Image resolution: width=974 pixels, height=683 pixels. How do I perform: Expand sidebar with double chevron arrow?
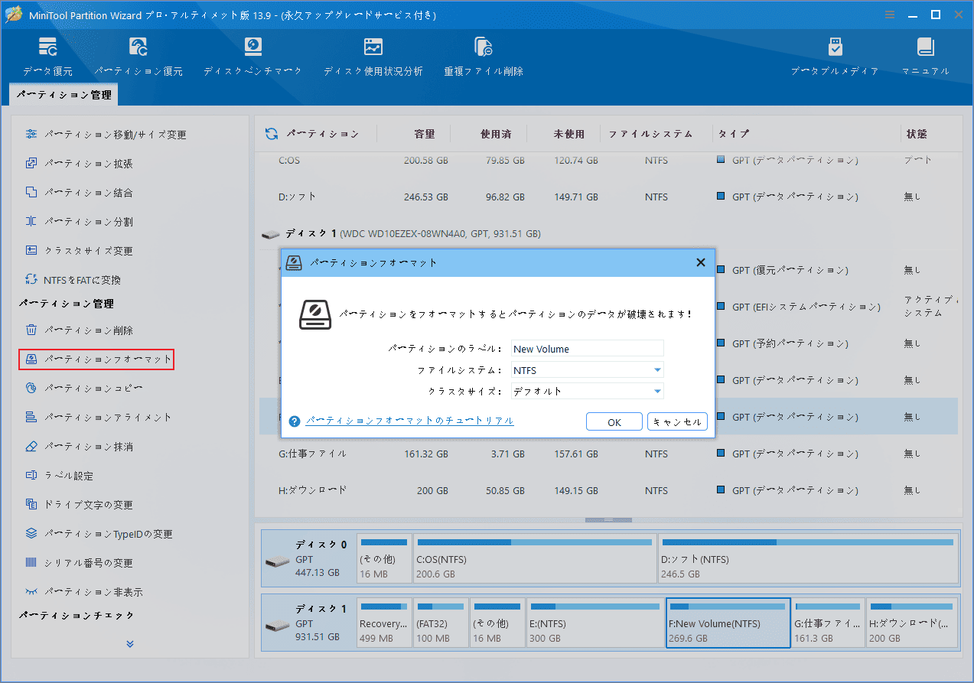click(x=130, y=644)
